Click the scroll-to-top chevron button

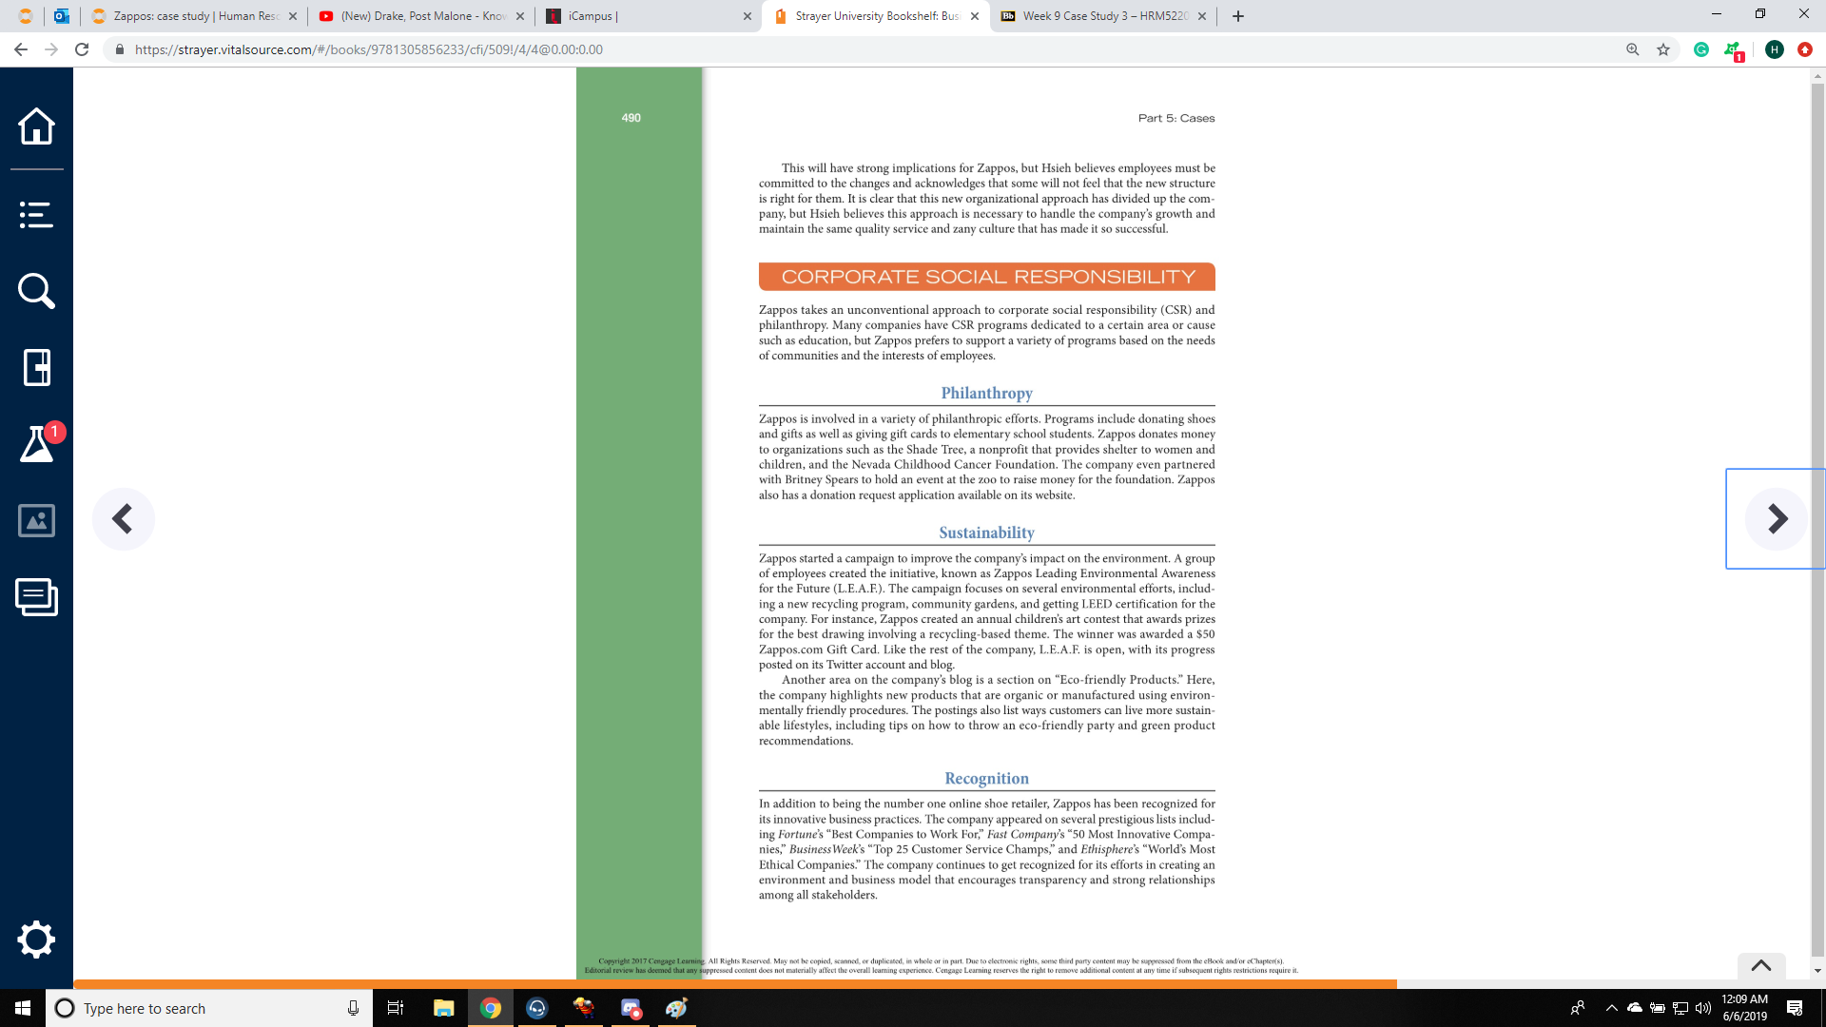(x=1761, y=965)
